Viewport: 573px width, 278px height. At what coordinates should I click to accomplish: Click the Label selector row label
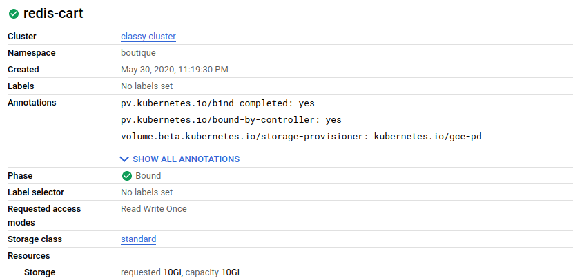click(x=37, y=192)
